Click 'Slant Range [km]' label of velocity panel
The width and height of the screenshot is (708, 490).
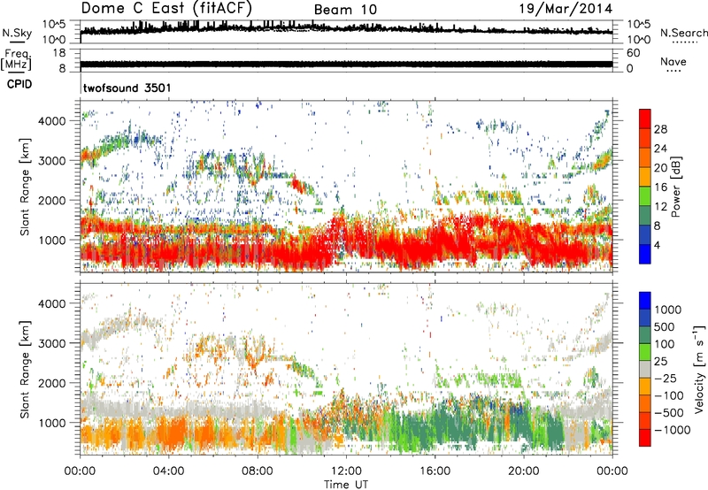click(25, 369)
